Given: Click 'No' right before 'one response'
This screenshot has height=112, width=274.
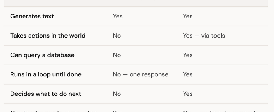Looking at the screenshot, I should (117, 74).
